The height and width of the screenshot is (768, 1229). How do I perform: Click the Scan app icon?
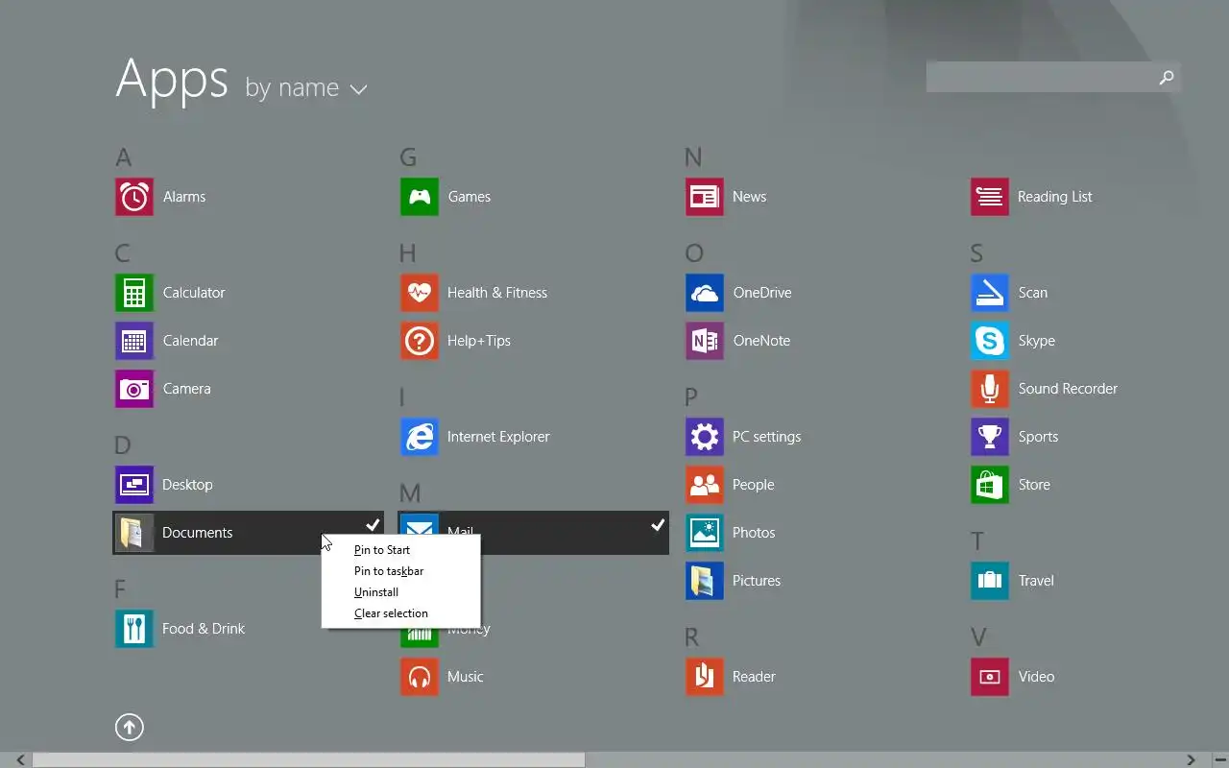pyautogui.click(x=990, y=293)
